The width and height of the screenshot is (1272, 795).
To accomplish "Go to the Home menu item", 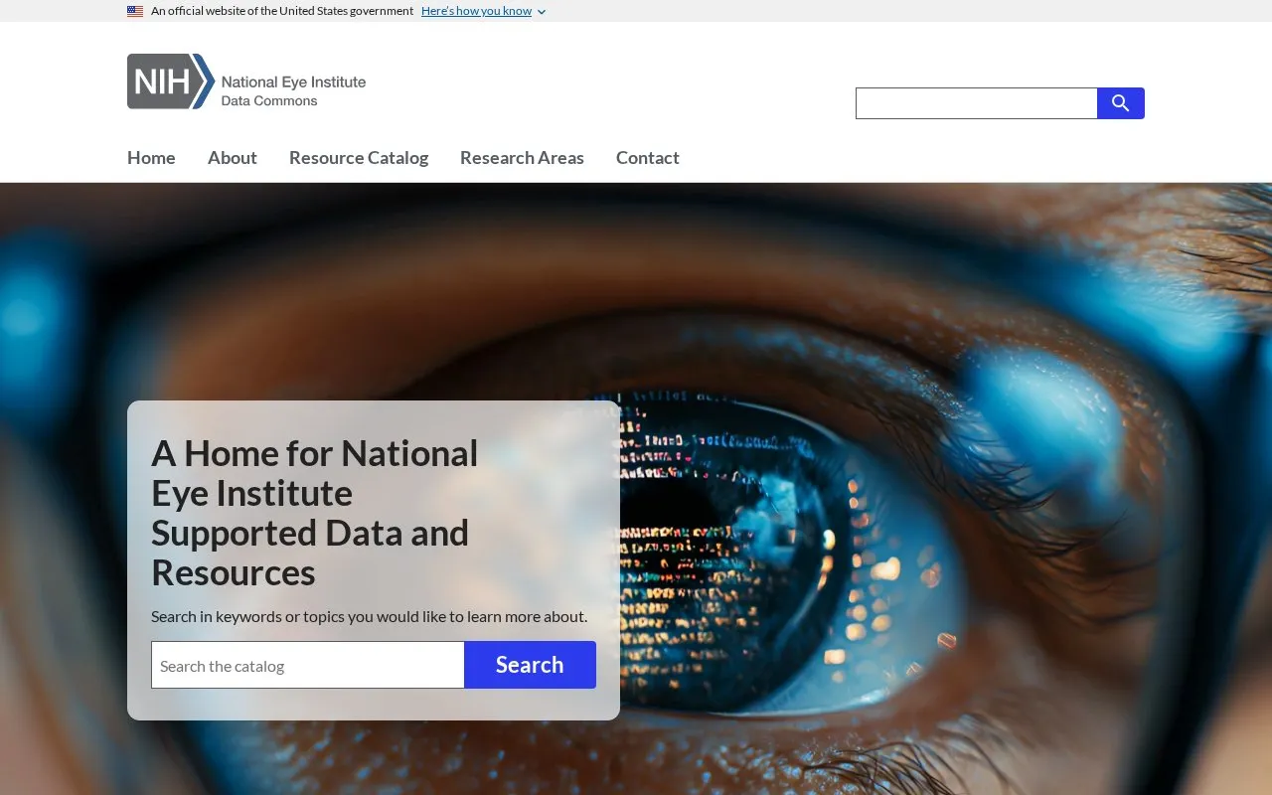I will [x=151, y=158].
